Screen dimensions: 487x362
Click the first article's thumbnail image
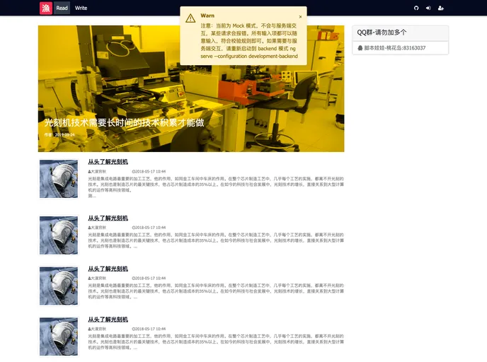pyautogui.click(x=59, y=179)
